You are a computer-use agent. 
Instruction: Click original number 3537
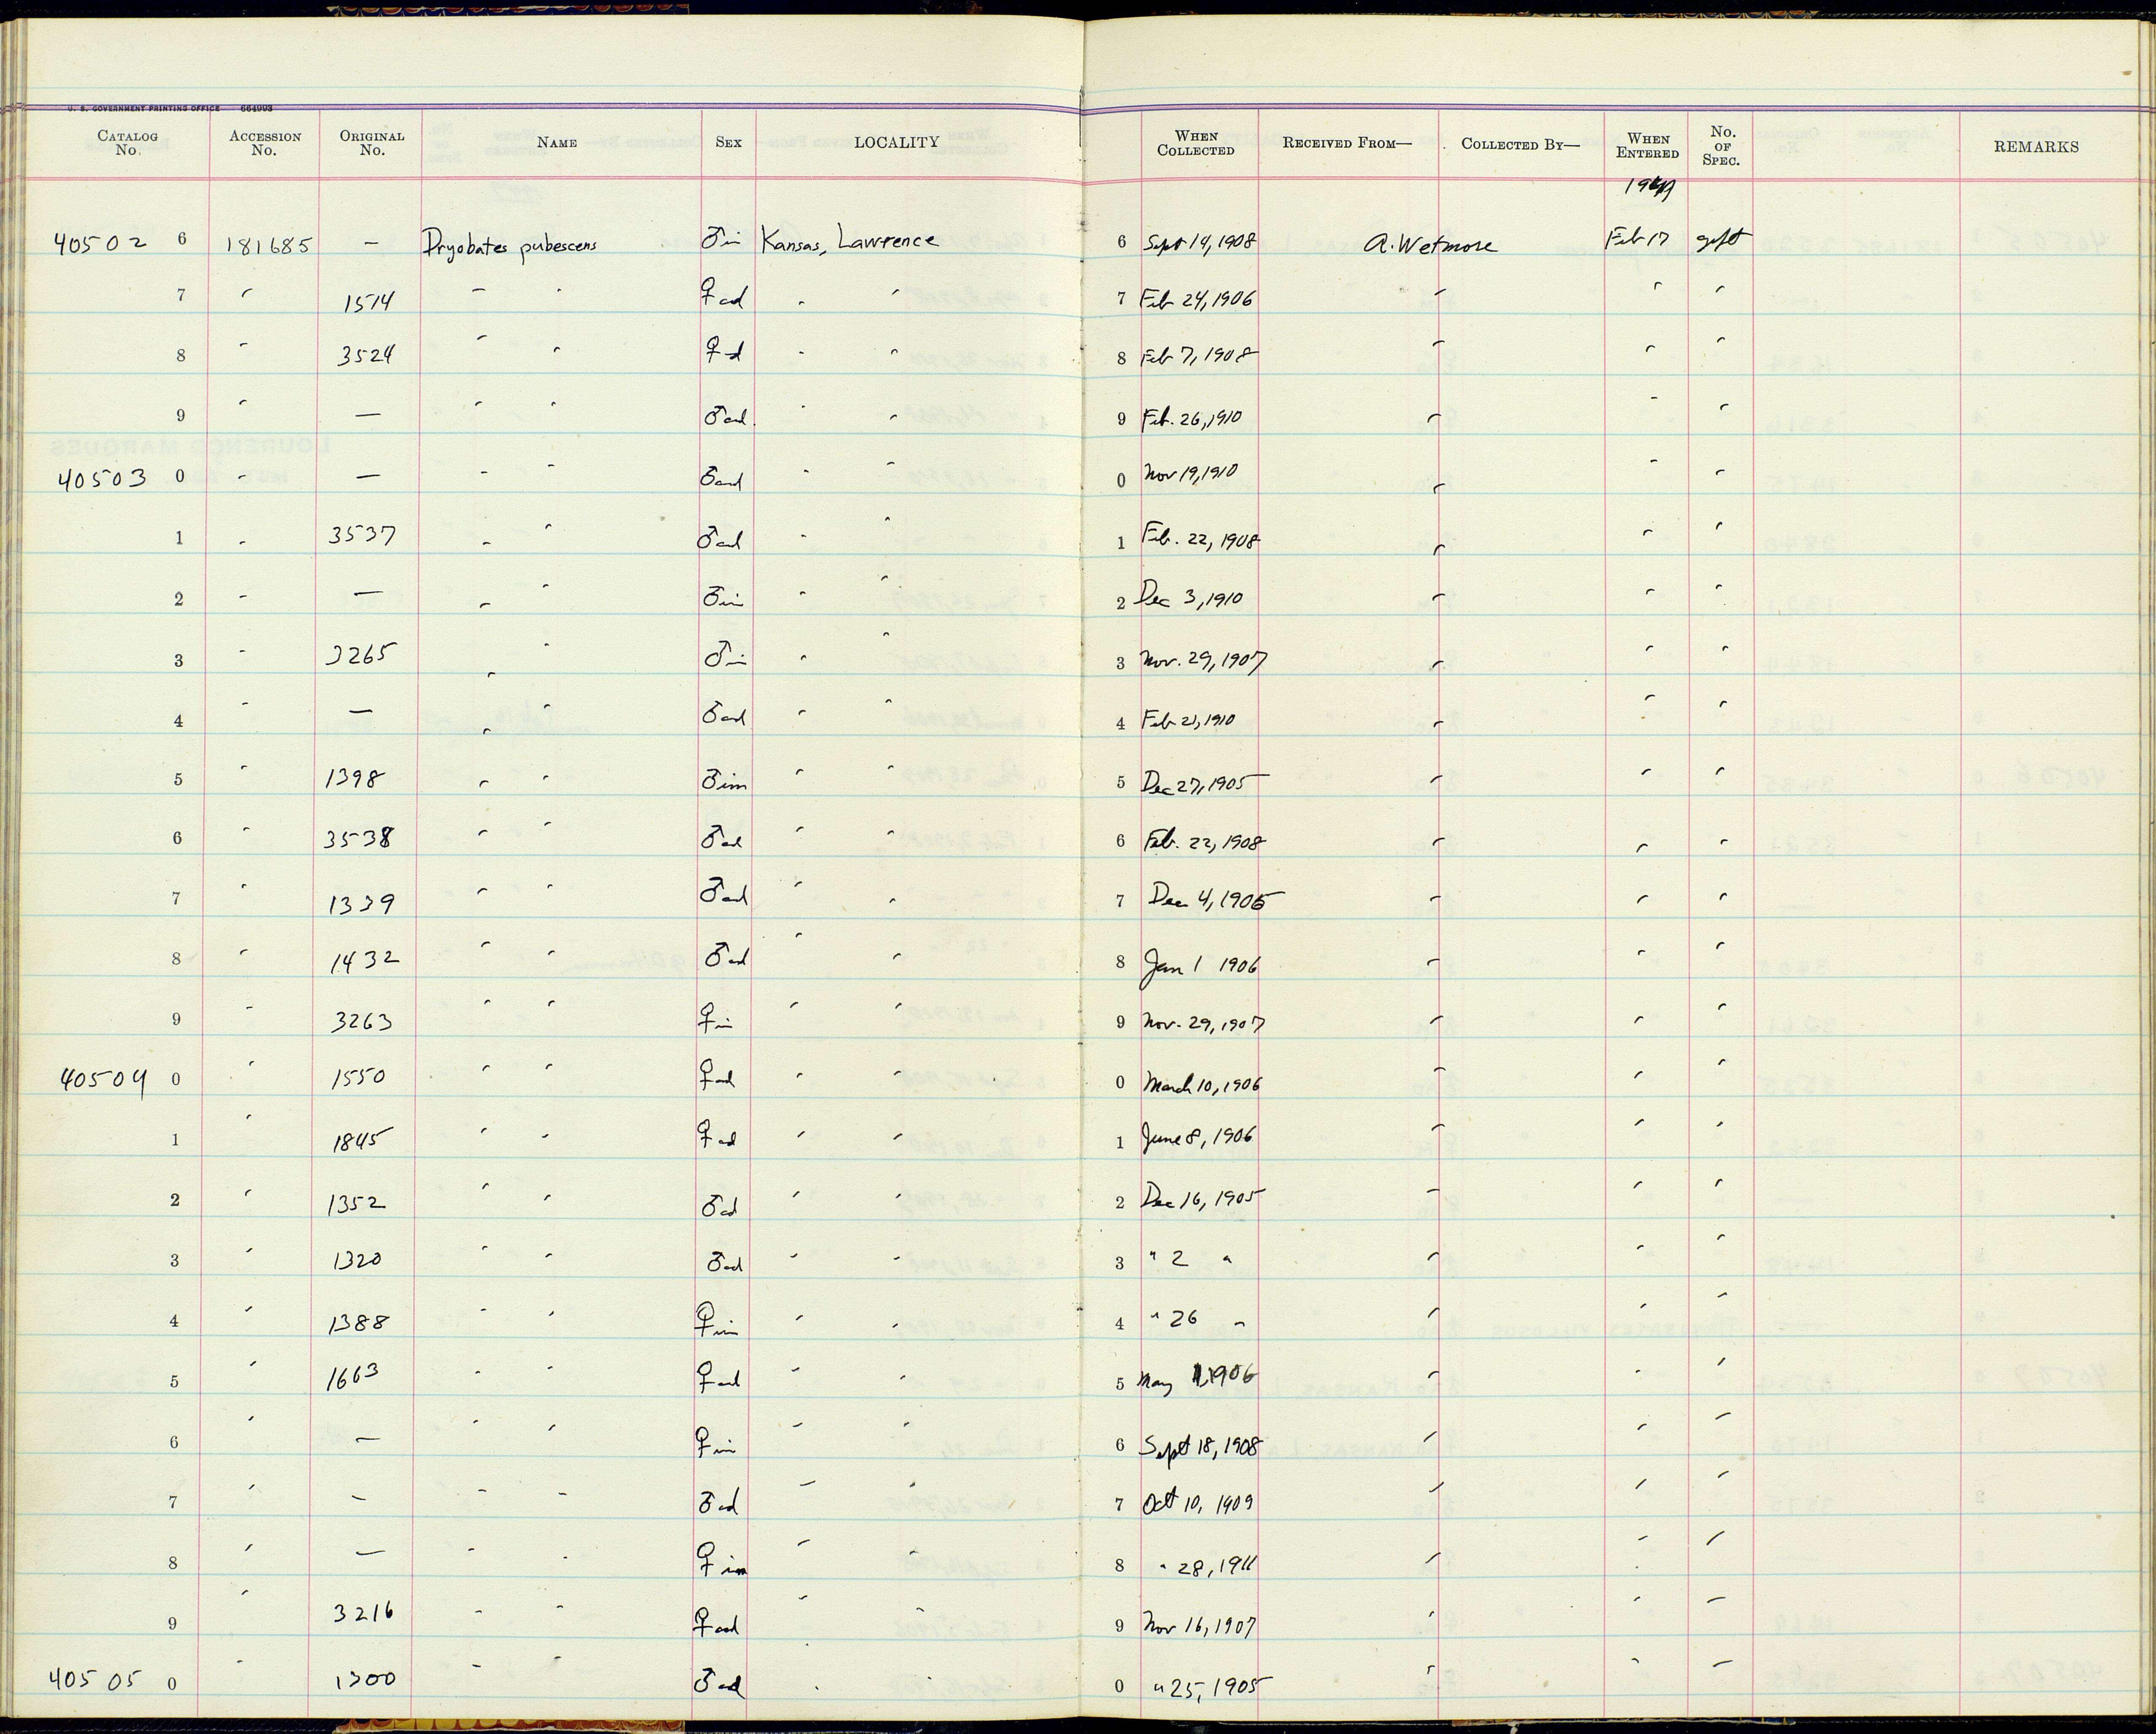(x=362, y=537)
